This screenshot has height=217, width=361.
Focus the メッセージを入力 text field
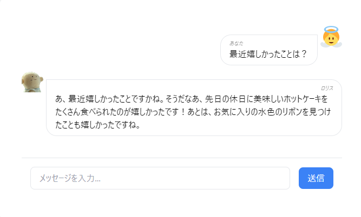click(x=160, y=178)
